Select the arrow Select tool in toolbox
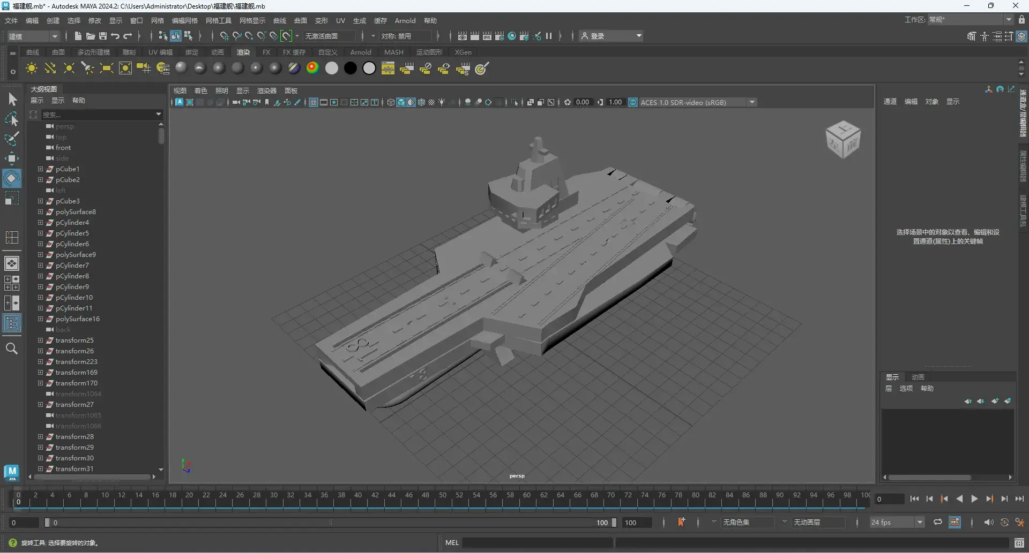This screenshot has height=553, width=1029. 12,100
